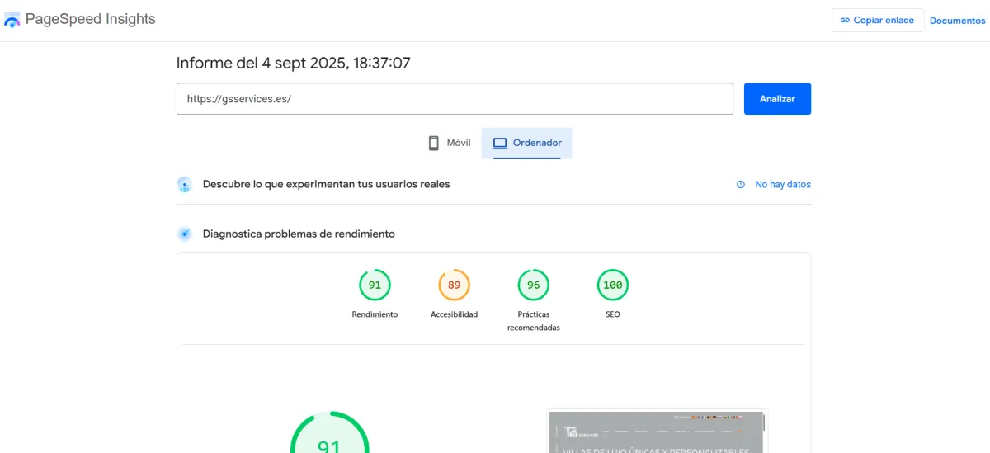The width and height of the screenshot is (990, 453).
Task: Click the SEO label
Action: point(612,314)
